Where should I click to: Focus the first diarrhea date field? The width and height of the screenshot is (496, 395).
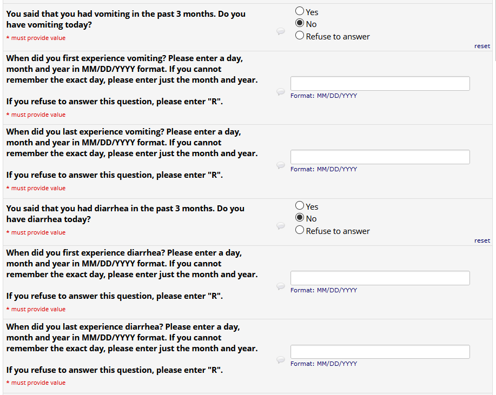click(x=380, y=278)
